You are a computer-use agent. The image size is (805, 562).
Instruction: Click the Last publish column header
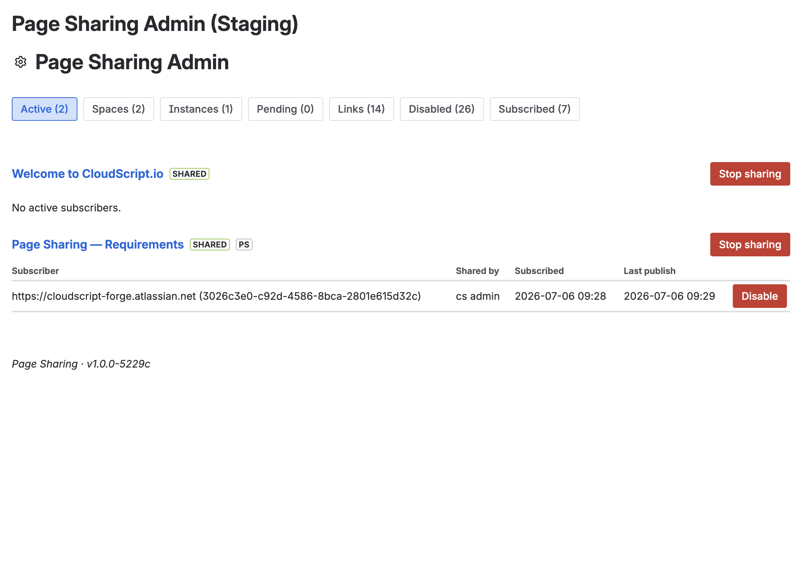coord(649,271)
